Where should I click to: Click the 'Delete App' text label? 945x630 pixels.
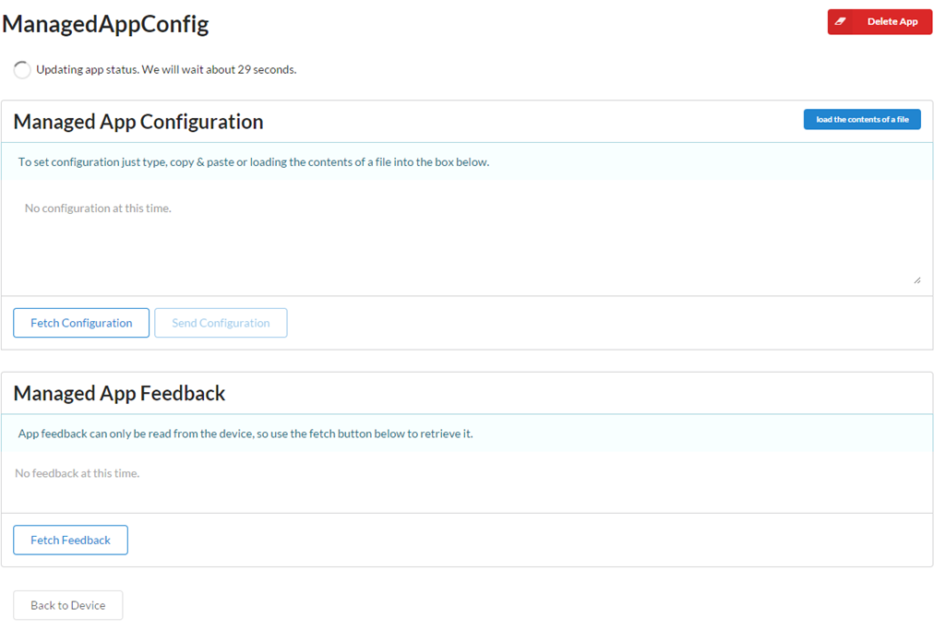(x=891, y=21)
